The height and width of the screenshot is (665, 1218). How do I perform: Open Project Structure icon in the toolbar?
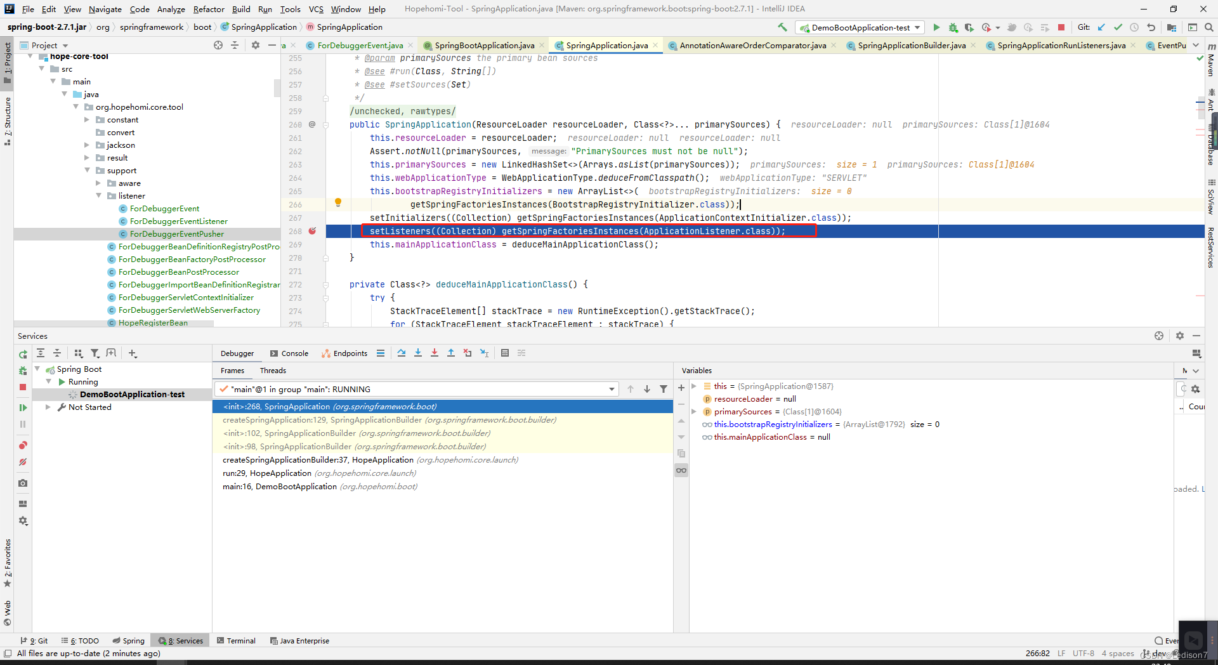coord(1172,27)
